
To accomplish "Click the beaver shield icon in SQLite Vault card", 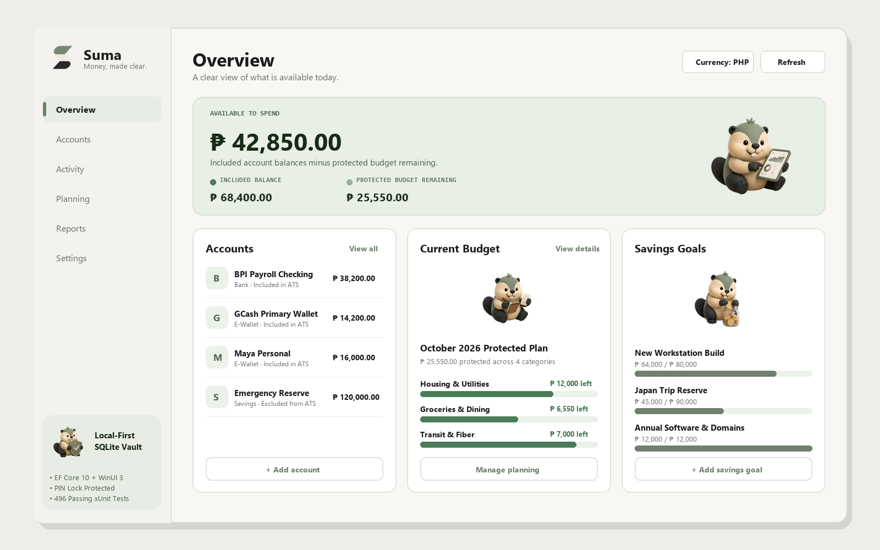I will point(68,442).
